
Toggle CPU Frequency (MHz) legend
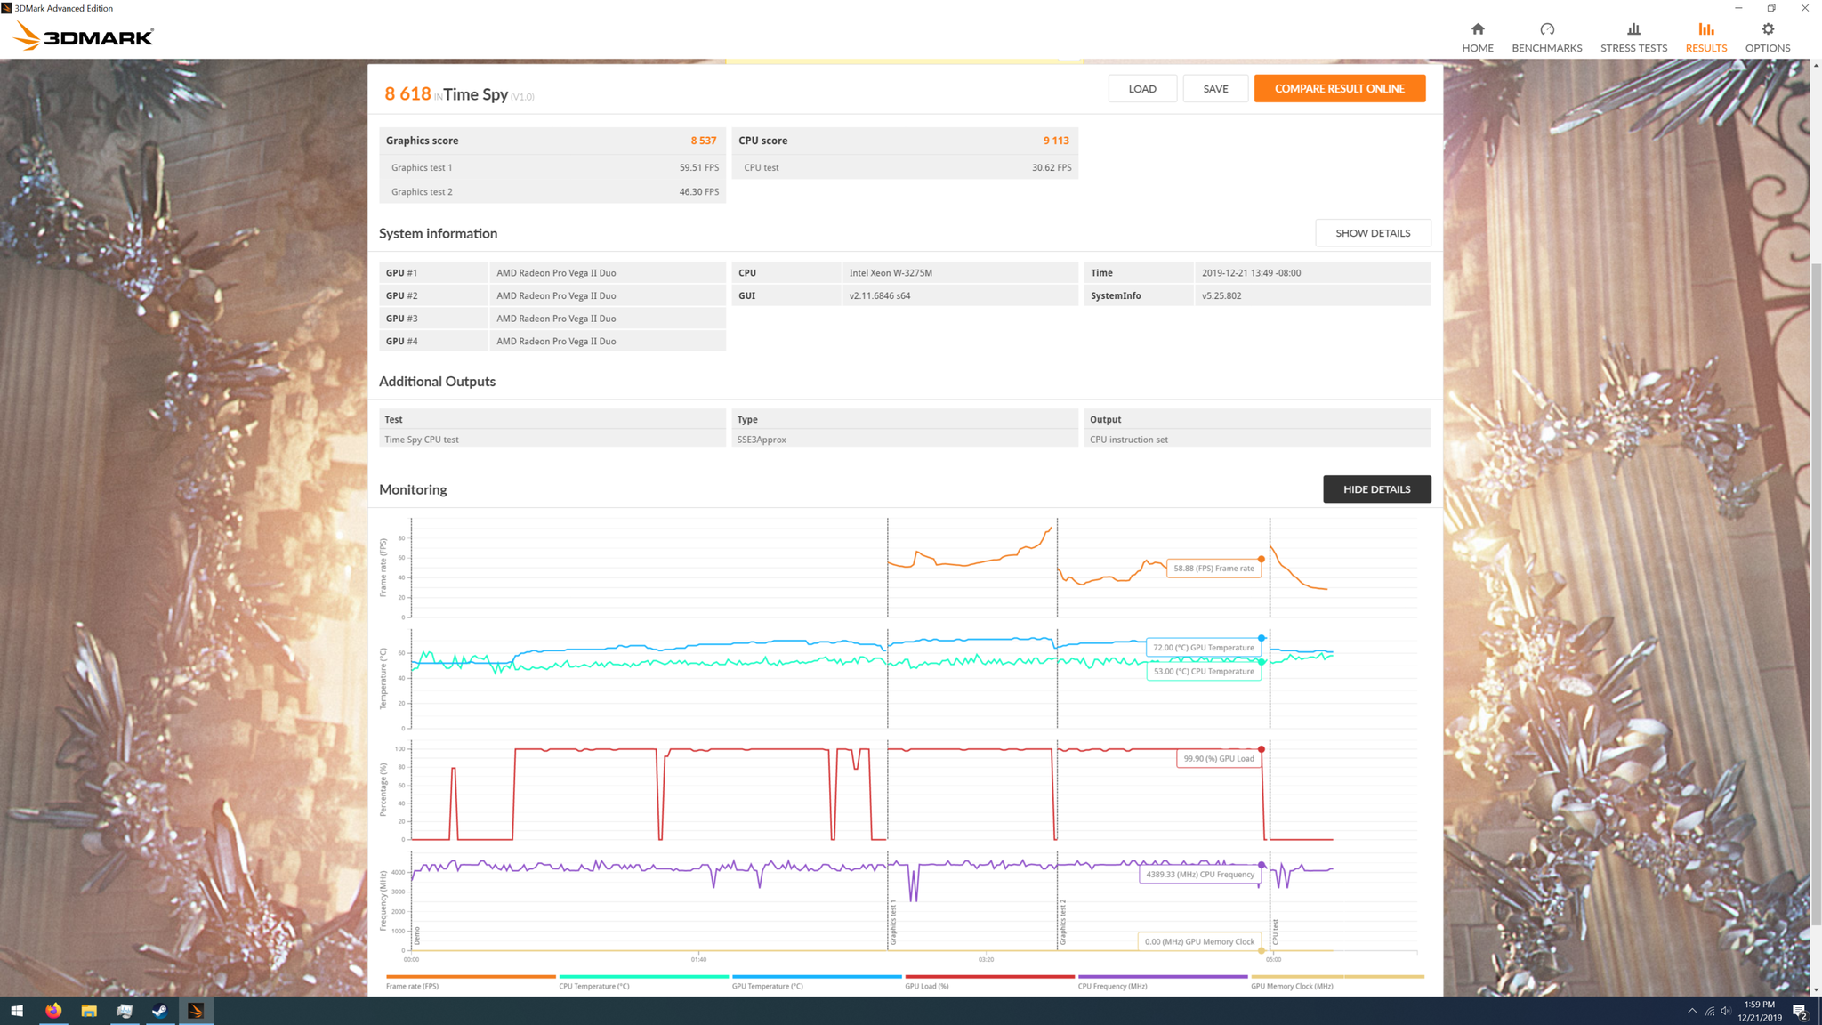1162,982
